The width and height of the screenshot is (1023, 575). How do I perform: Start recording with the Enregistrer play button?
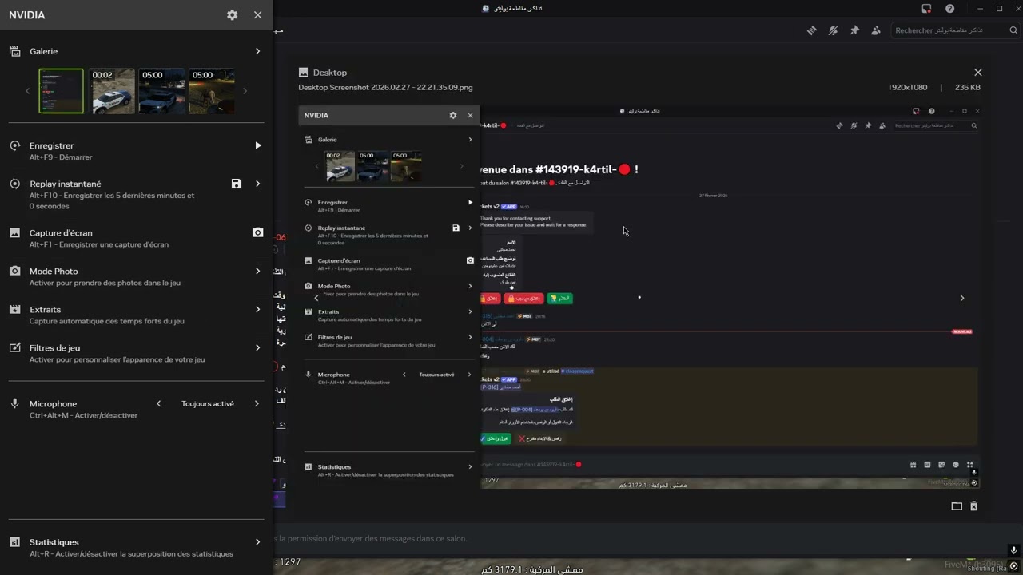pyautogui.click(x=257, y=145)
